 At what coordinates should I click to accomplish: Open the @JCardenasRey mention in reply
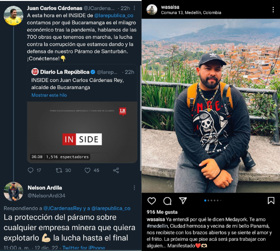63,208
